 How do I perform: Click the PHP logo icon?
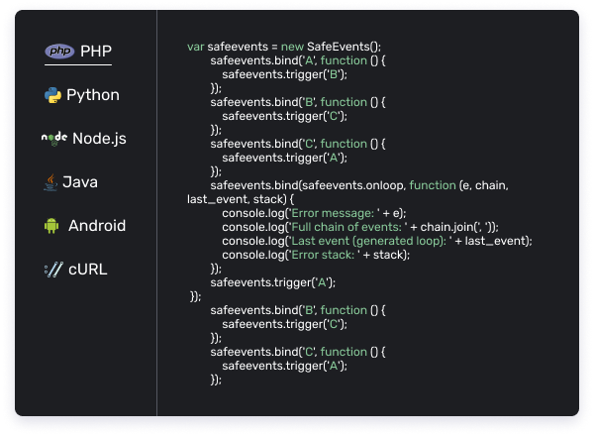click(x=60, y=52)
